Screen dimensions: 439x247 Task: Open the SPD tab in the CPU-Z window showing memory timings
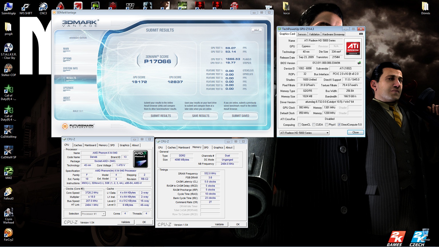click(x=206, y=148)
